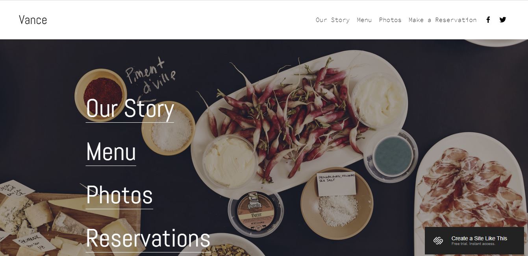Open the Facebook page icon
Screen dimensions: 528x256
(x=488, y=20)
